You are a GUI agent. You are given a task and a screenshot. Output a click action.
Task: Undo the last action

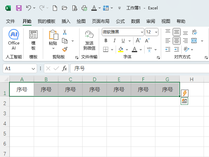coord(29,8)
